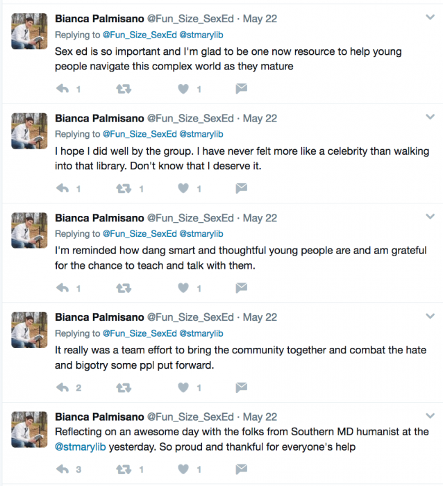Open the @Fun_Size_SexEd reply link in the top tweet
The image size is (443, 486).
pos(140,34)
